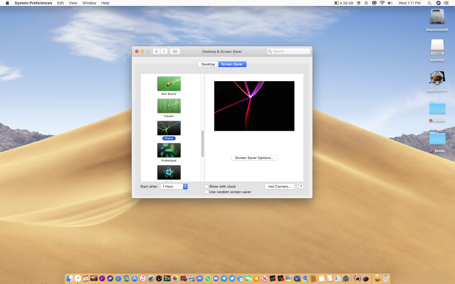The height and width of the screenshot is (284, 455).
Task: Open the Home app in the Dock
Action: click(x=256, y=278)
